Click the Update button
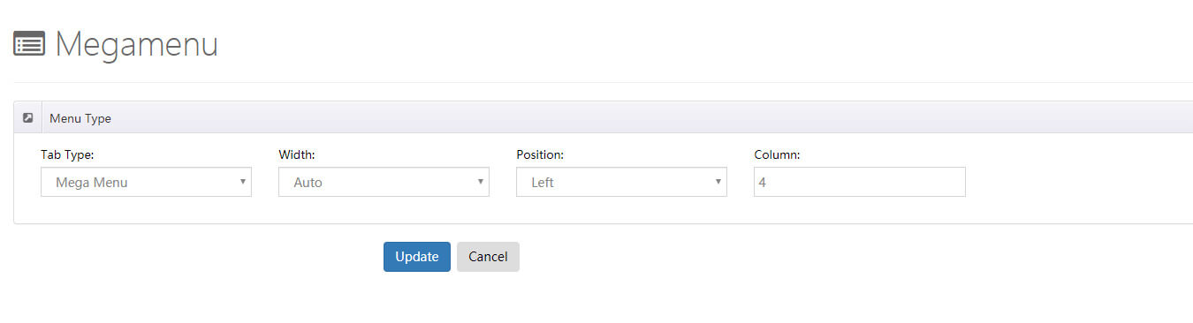The width and height of the screenshot is (1193, 323). [x=417, y=257]
